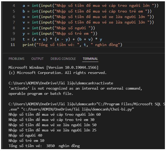Place cursor on the print statement
This screenshot has height=151, width=167.
click(72, 45)
